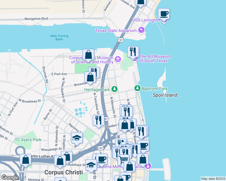Select the N Sam Rankin St label
This screenshot has width=226, height=181.
coord(64,90)
